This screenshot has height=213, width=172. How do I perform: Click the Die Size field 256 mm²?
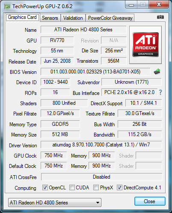click(114, 51)
